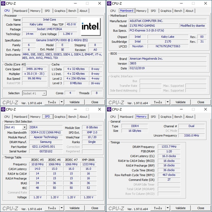The image size is (212, 212).
Task: Open the About tab in the CPU window
Action: 83,11
